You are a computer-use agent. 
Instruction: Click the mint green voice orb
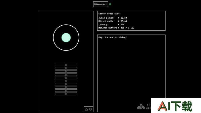(66, 37)
